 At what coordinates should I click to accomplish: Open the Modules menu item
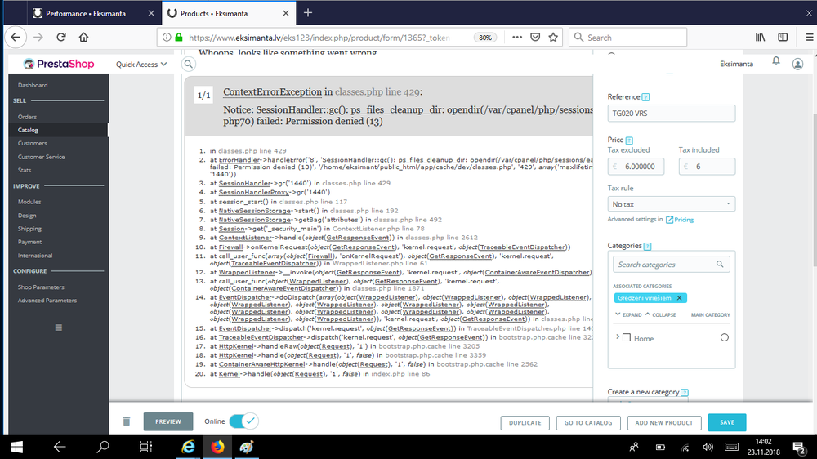[x=29, y=202]
